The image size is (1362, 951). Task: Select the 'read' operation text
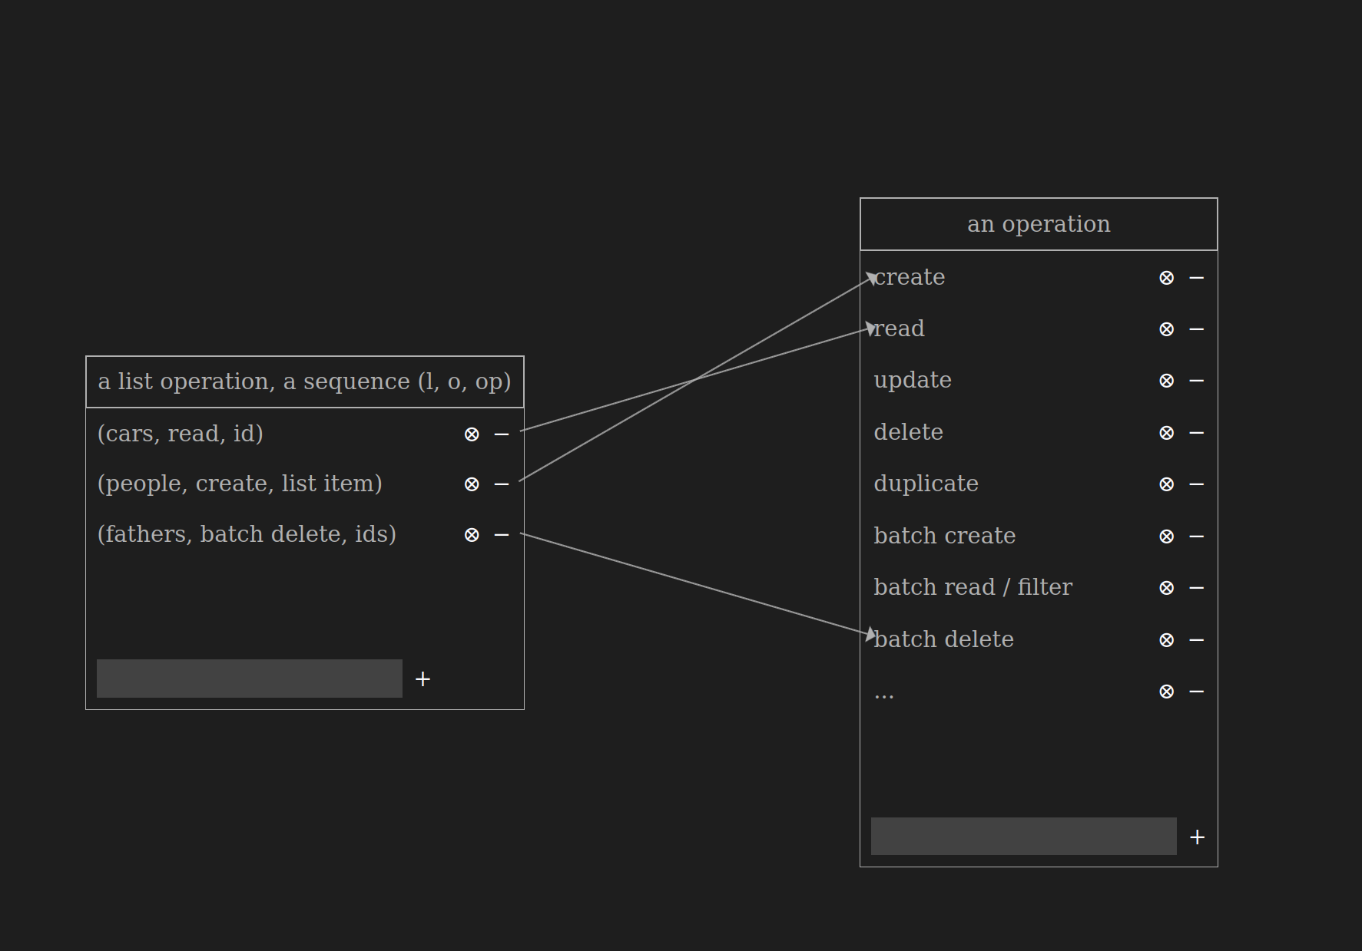pyautogui.click(x=900, y=329)
